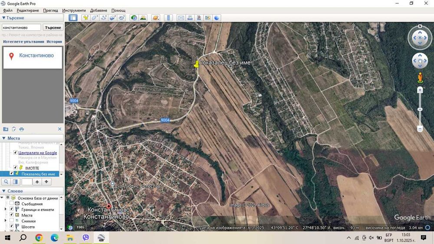
Task: Open the Редактиране menu
Action: coord(28,10)
